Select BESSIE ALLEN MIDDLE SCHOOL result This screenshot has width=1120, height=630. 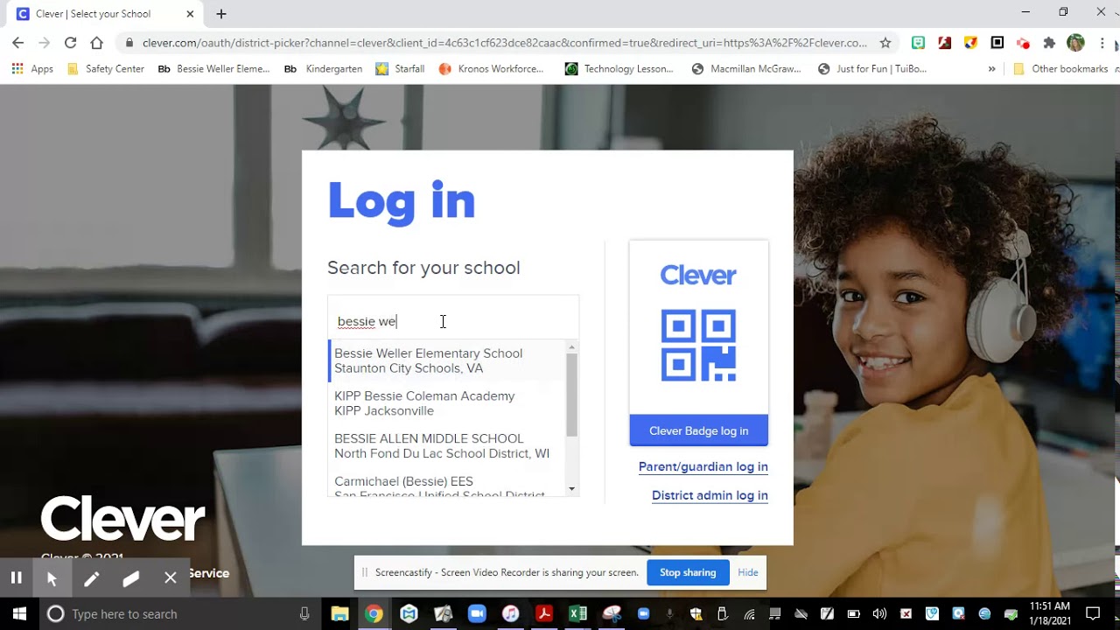tap(447, 446)
